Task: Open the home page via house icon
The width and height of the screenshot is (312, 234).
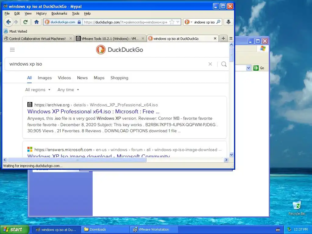Action: 37,22
